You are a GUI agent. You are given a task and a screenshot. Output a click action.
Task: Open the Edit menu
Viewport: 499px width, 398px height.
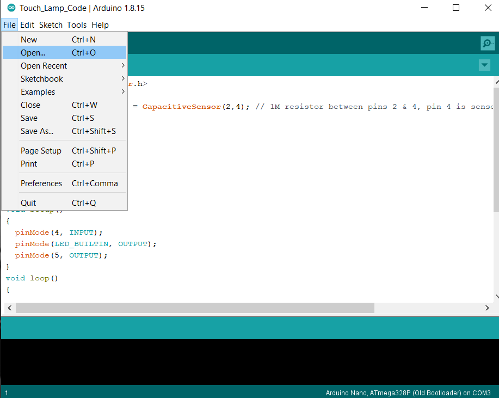pyautogui.click(x=27, y=25)
